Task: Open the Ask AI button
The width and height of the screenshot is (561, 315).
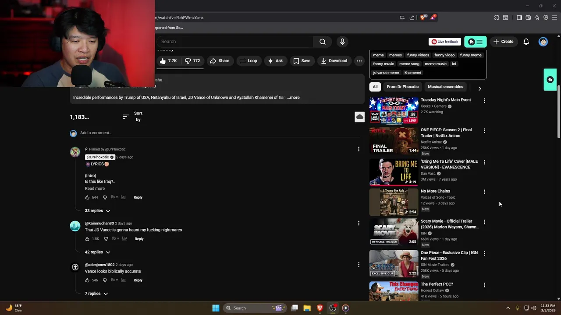Action: click(275, 61)
